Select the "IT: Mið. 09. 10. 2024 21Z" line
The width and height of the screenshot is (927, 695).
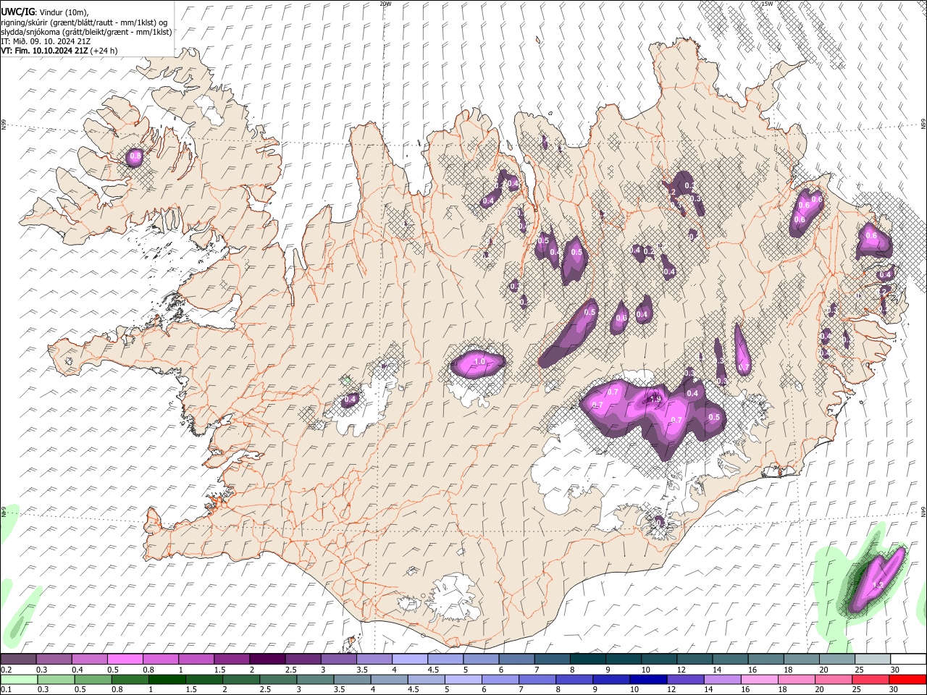(x=46, y=41)
